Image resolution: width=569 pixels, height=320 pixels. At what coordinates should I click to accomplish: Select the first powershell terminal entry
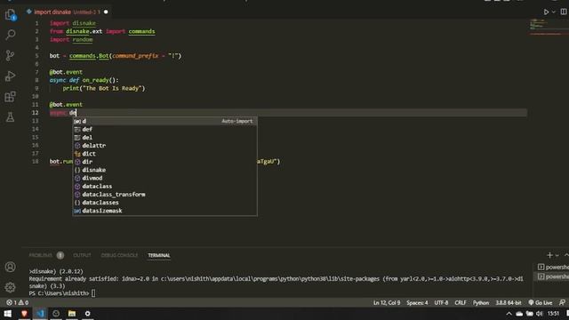[553, 267]
